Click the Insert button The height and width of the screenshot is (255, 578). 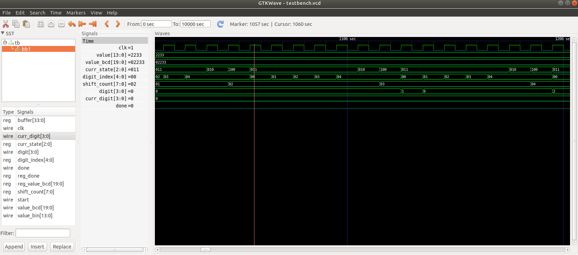37,246
